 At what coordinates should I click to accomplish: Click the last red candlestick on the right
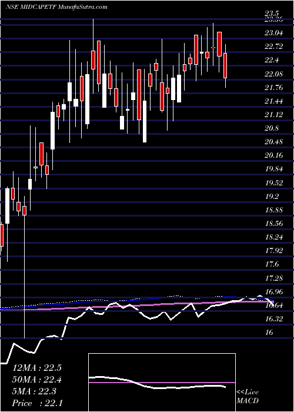[x=225, y=65]
